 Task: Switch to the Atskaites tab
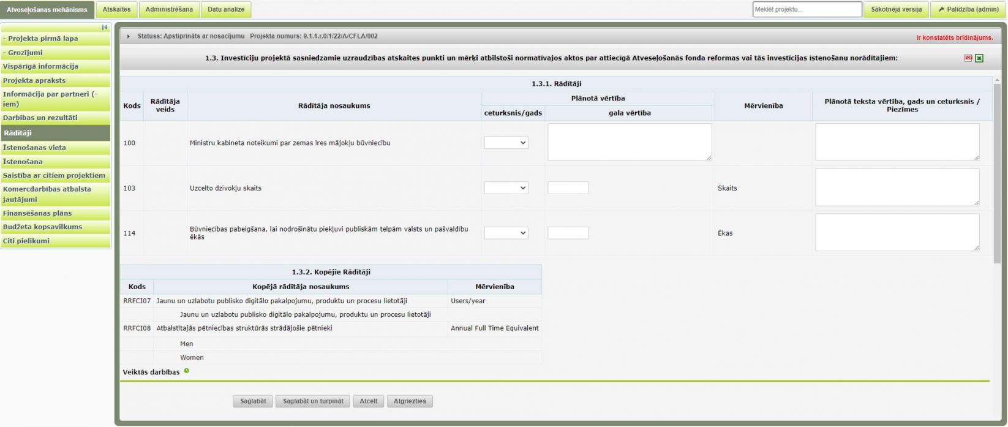pos(116,9)
